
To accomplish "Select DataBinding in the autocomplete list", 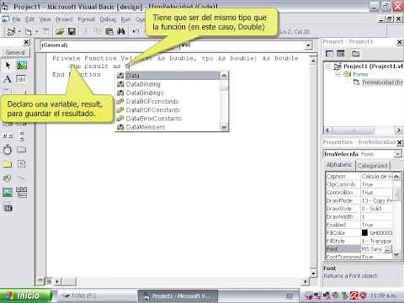I will (167, 84).
